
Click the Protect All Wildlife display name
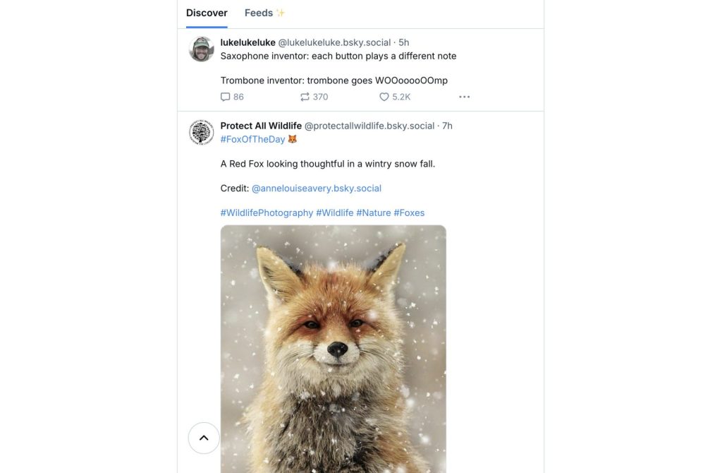coord(261,126)
